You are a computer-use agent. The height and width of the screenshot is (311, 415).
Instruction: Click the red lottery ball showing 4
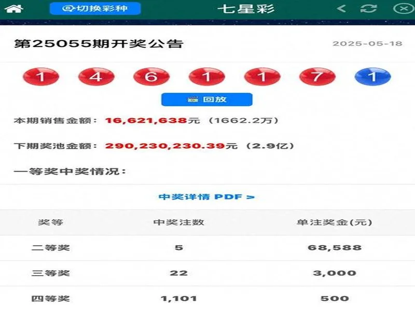click(96, 76)
